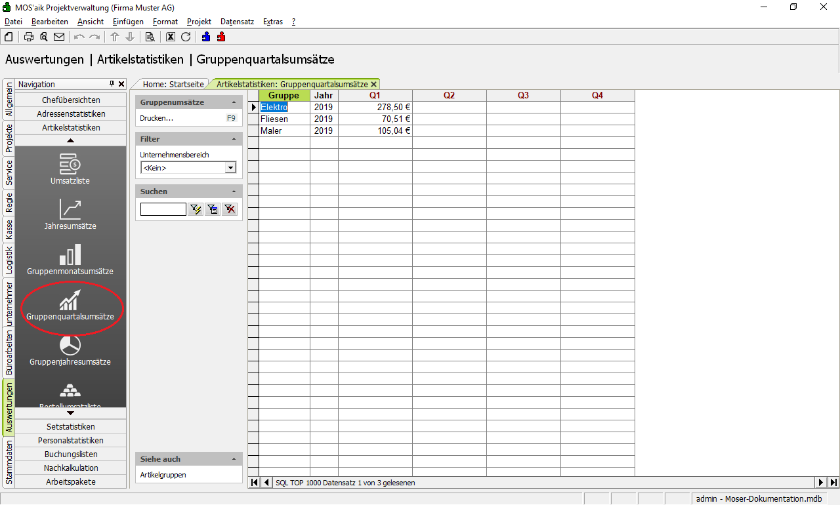Screen dimensions: 840x505
Task: Apply quick filter with lightning funnel icon
Action: [196, 209]
